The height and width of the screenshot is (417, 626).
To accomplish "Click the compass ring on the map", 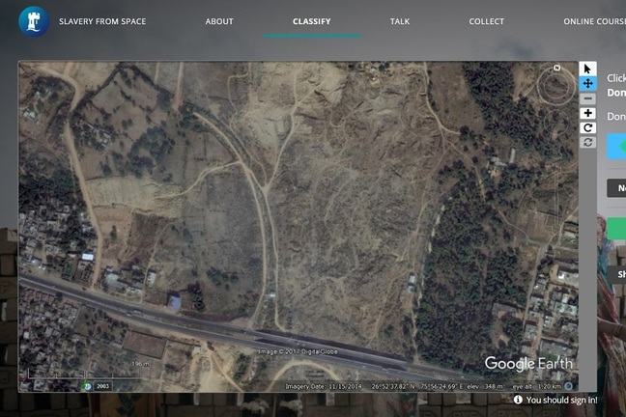I will pos(555,85).
